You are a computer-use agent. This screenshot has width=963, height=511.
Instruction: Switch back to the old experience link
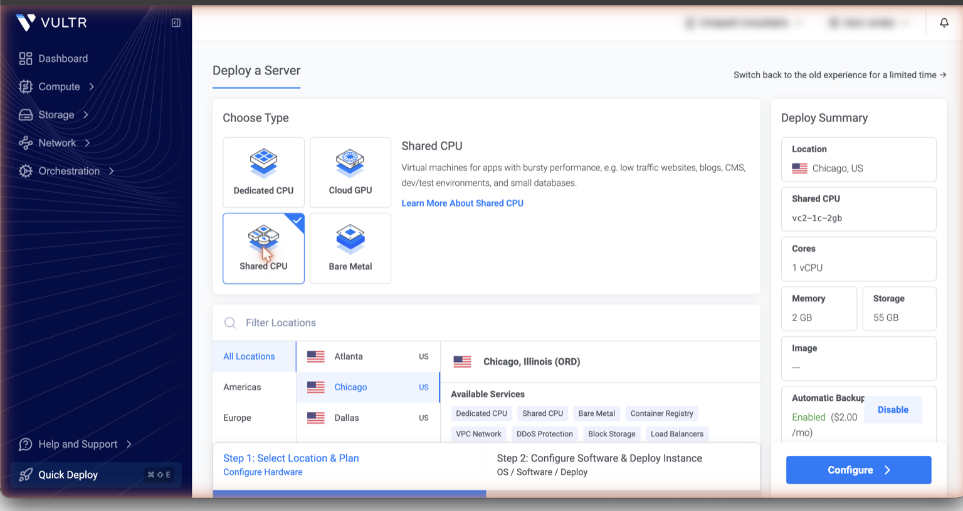(839, 75)
